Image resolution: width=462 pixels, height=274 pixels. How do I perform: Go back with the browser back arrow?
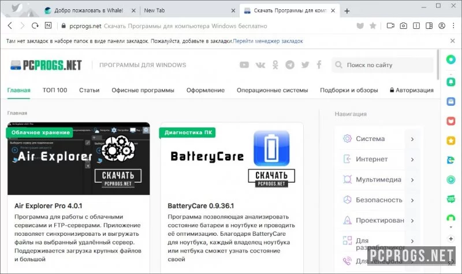pyautogui.click(x=10, y=25)
